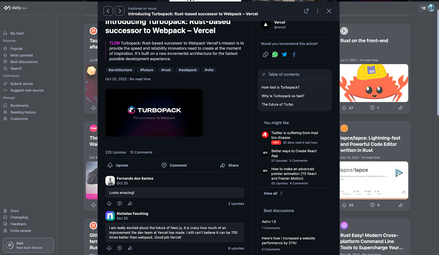Select Suggest new source

tap(27, 90)
